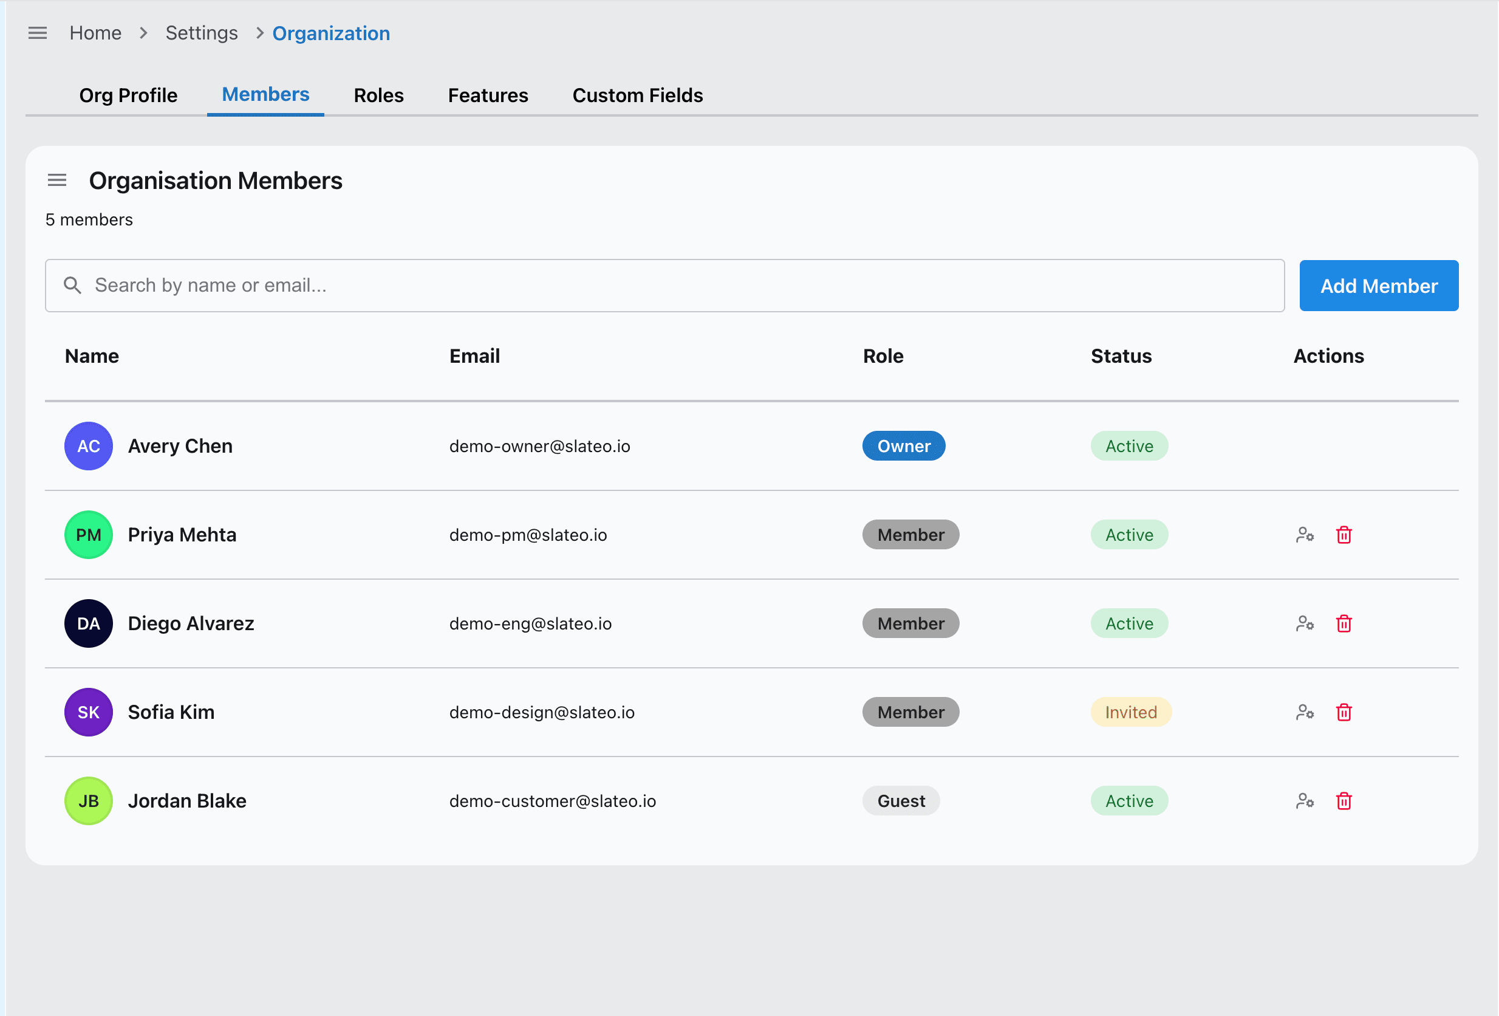Click the Invited status badge
This screenshot has width=1499, height=1016.
tap(1132, 713)
